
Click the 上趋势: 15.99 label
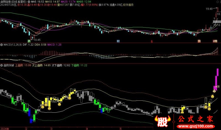pos(23,65)
